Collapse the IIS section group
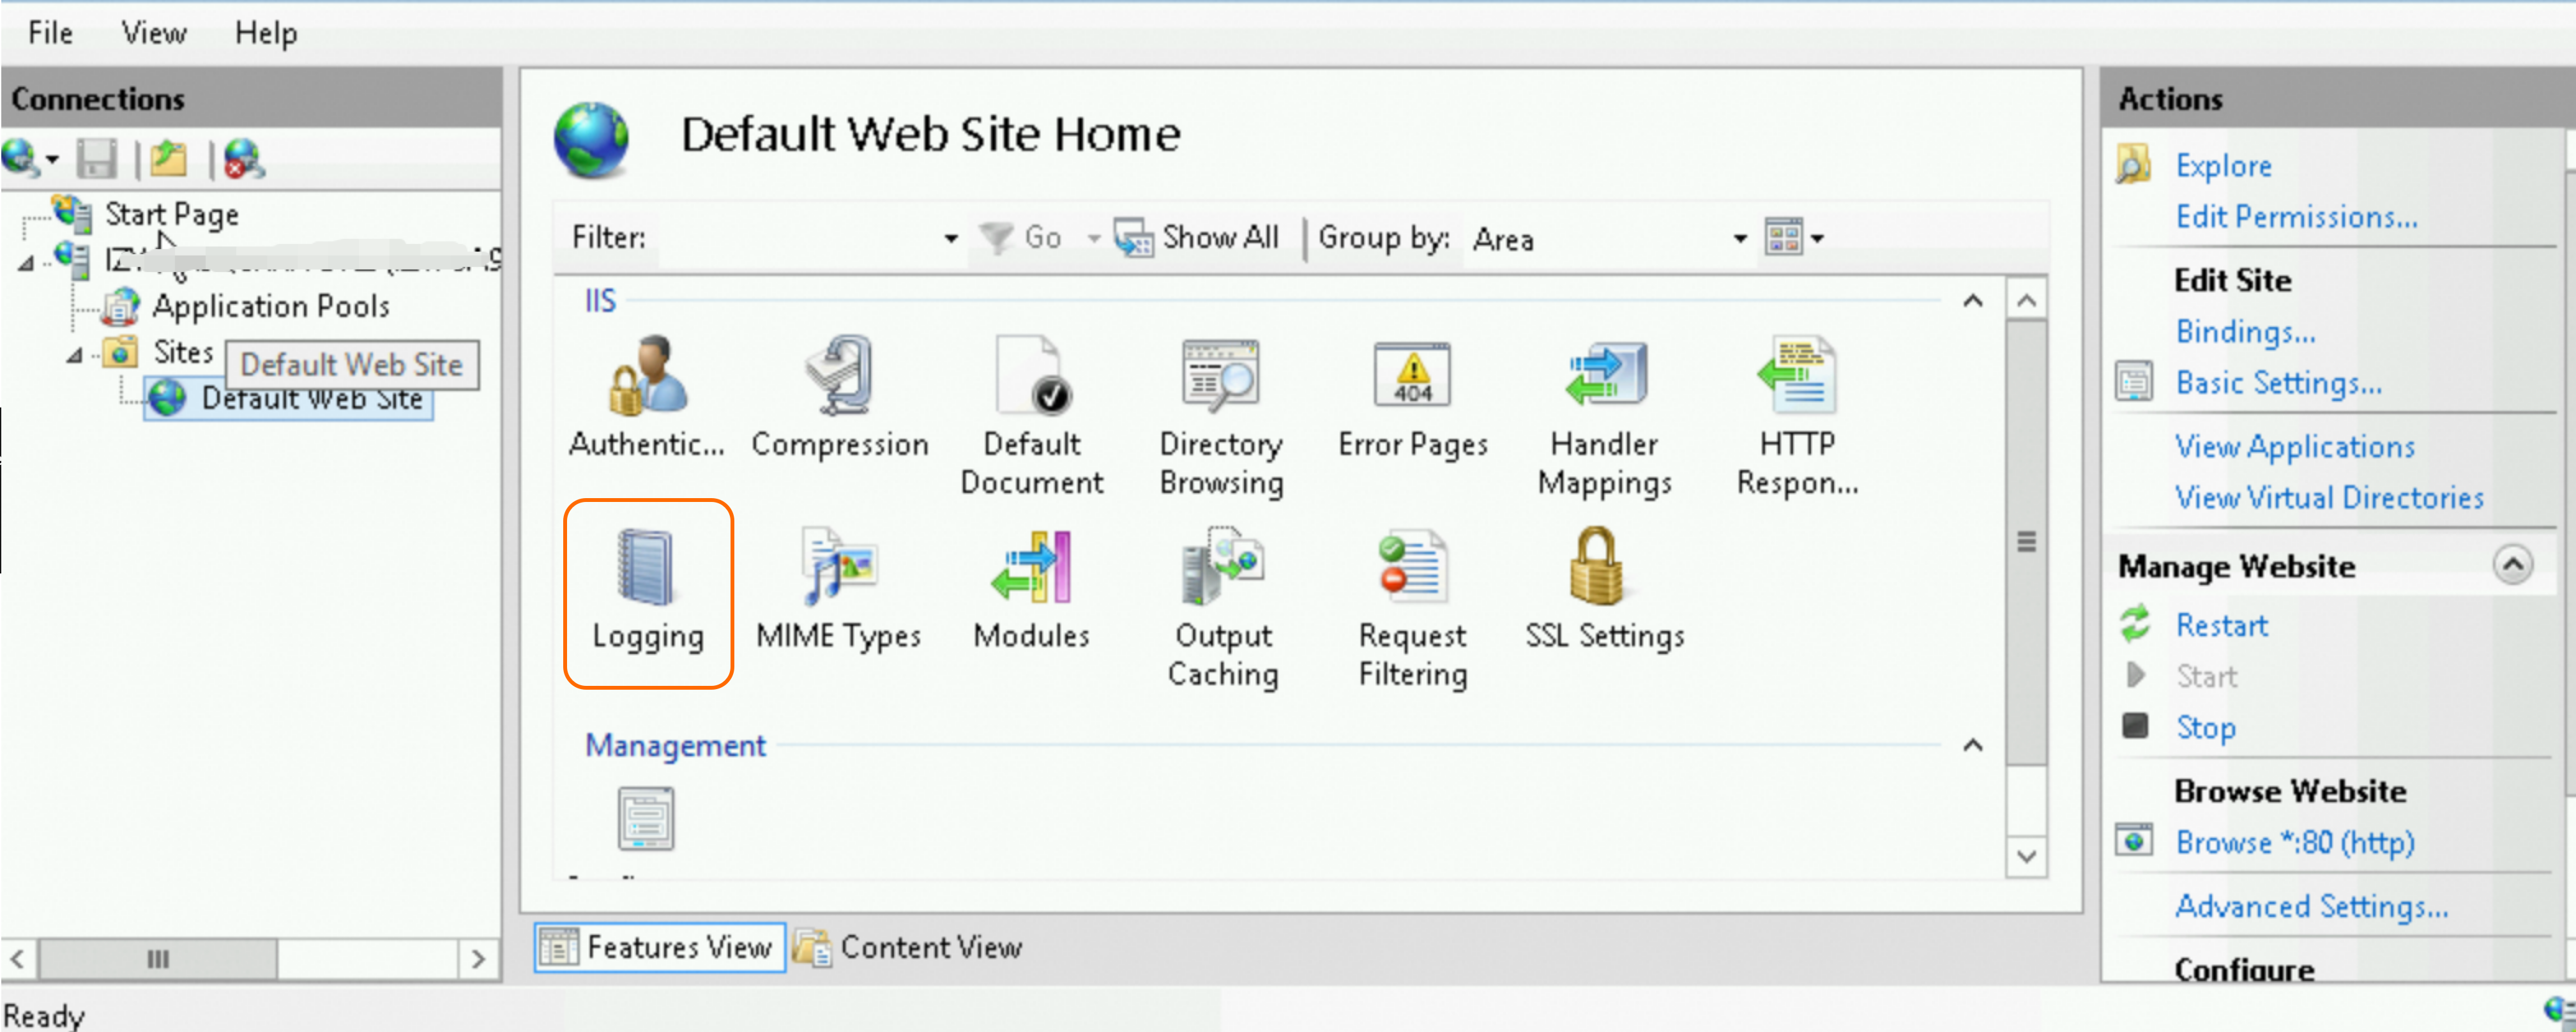 1972,301
